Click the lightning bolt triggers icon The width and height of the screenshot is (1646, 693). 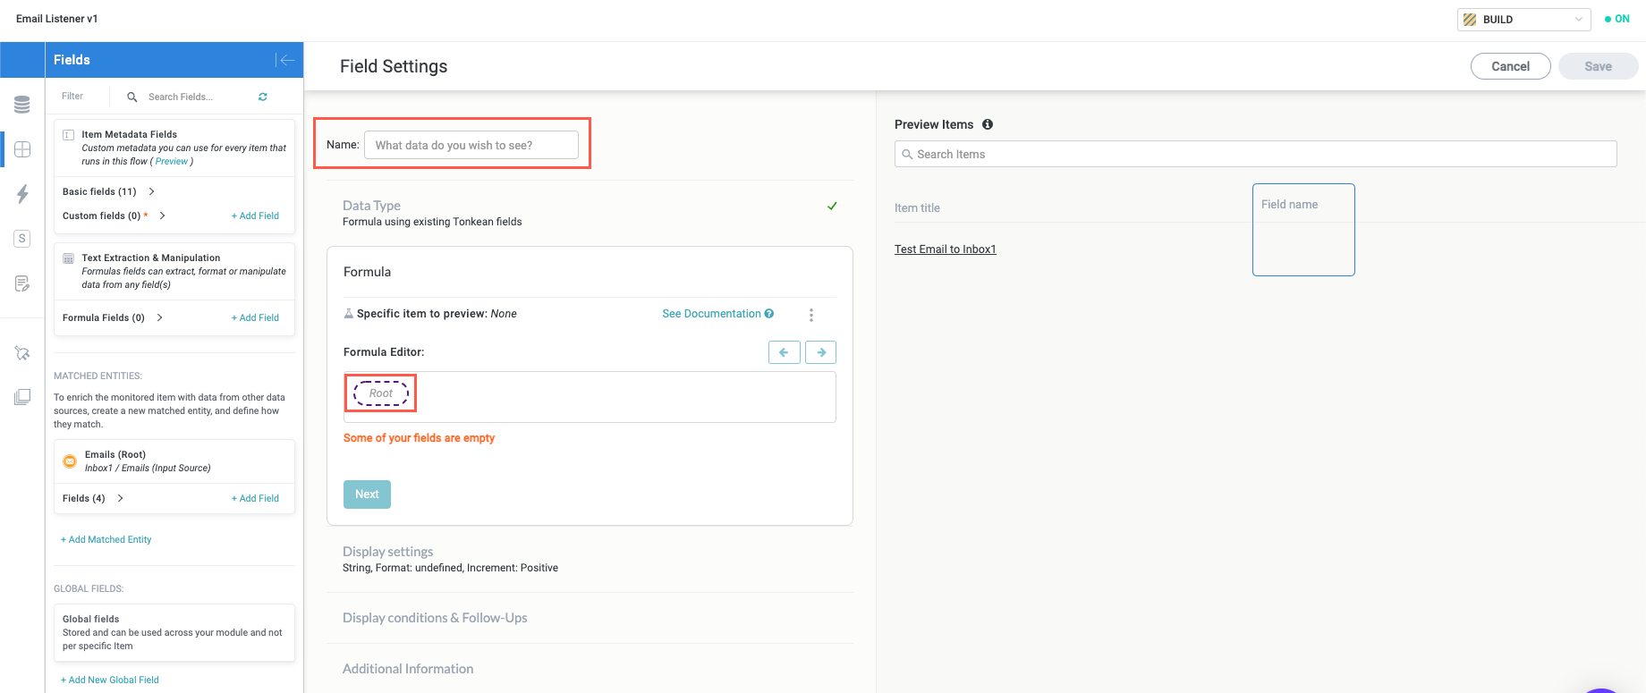22,194
